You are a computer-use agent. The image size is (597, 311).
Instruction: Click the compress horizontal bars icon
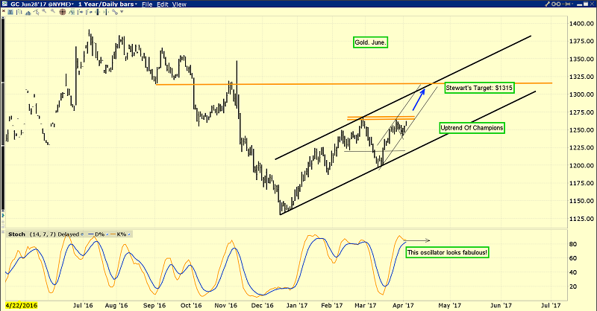click(x=98, y=12)
